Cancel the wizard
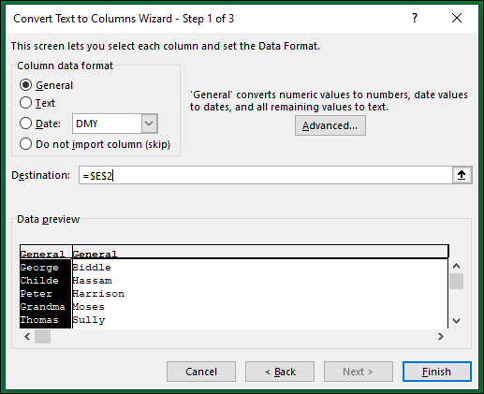Viewport: 484px width, 394px height. click(201, 372)
